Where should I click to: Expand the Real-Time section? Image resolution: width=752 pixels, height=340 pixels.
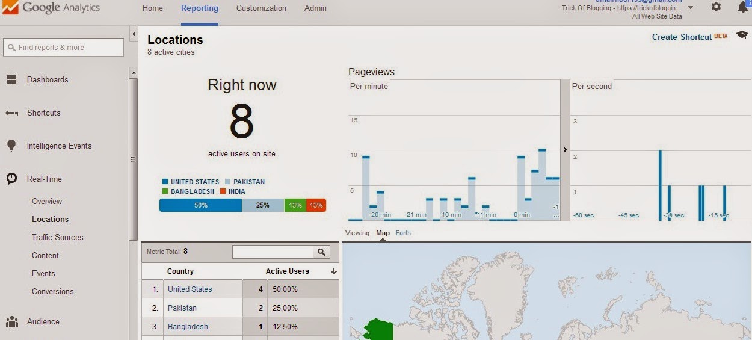click(x=44, y=179)
